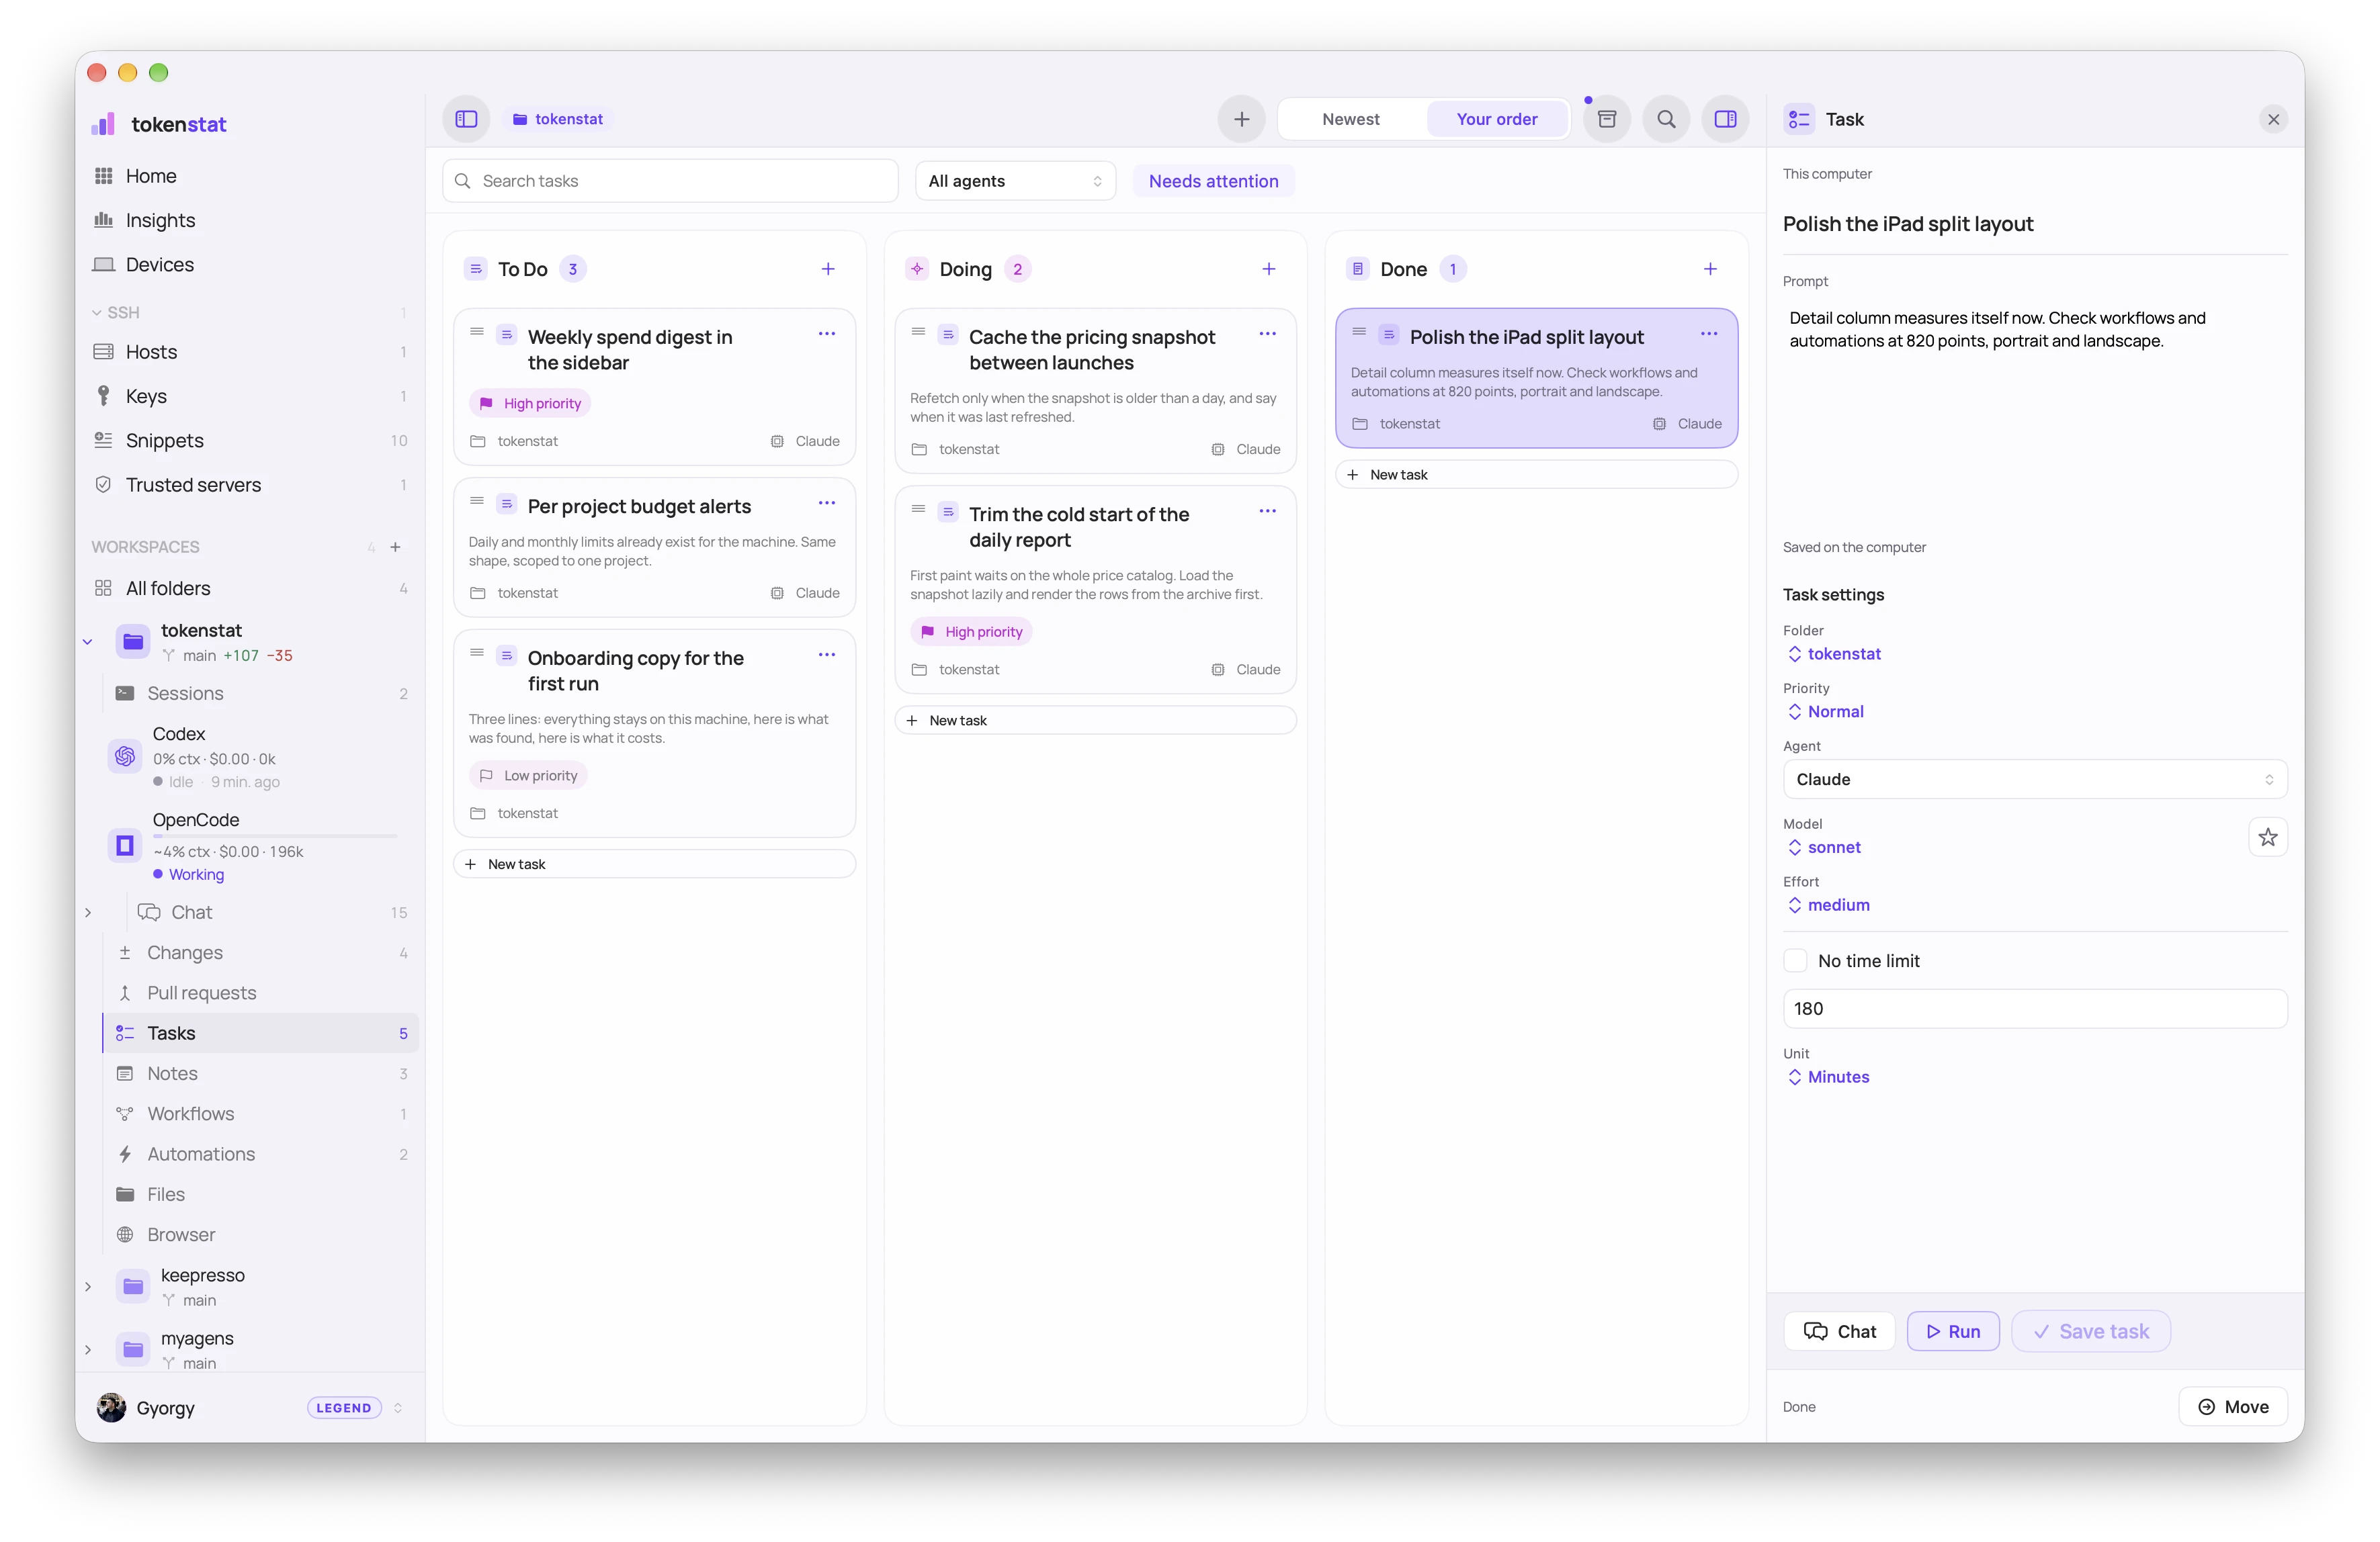Enable the No time limit checkbox
The width and height of the screenshot is (2380, 1542).
tap(1795, 960)
